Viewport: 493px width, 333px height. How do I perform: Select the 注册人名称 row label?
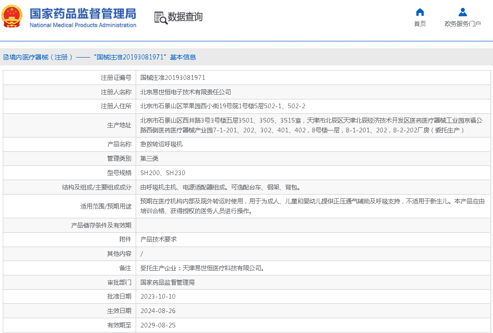(116, 92)
